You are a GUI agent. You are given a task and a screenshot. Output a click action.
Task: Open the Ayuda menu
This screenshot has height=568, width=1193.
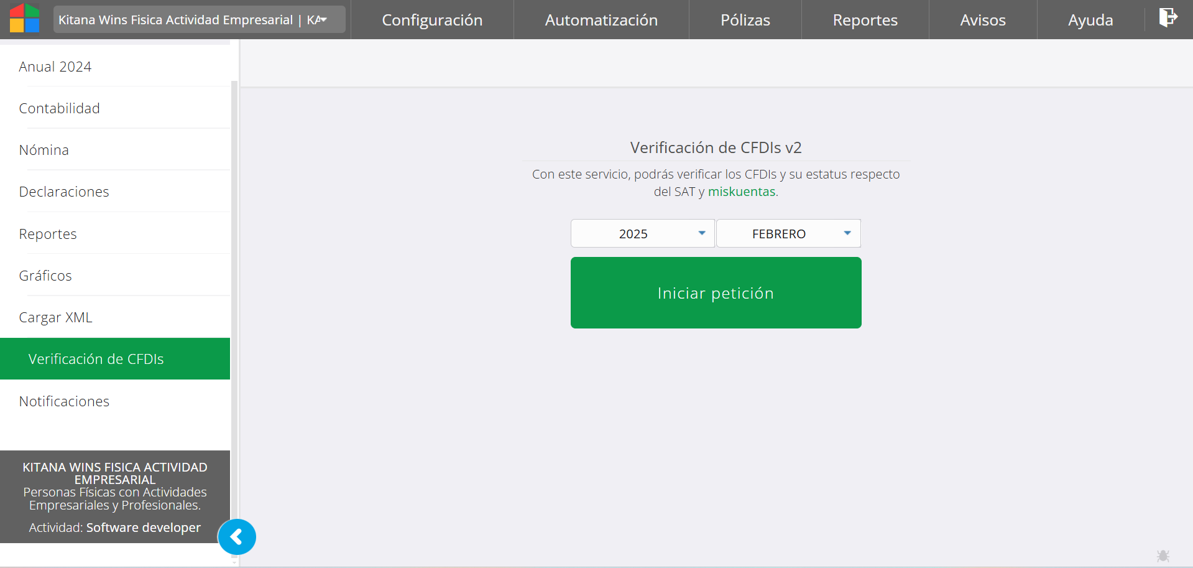click(1090, 20)
